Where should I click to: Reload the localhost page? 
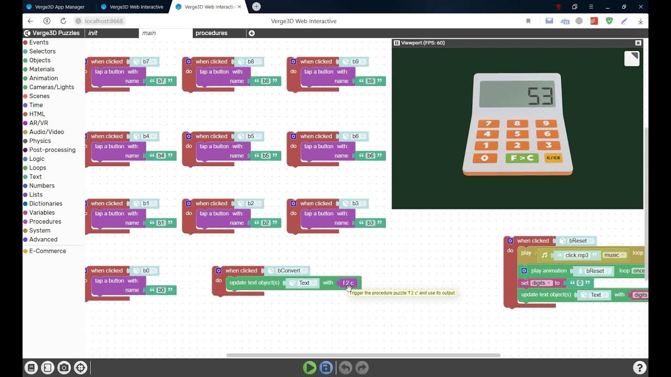pos(63,21)
